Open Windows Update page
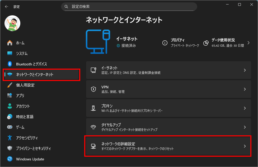 [x=30, y=159]
